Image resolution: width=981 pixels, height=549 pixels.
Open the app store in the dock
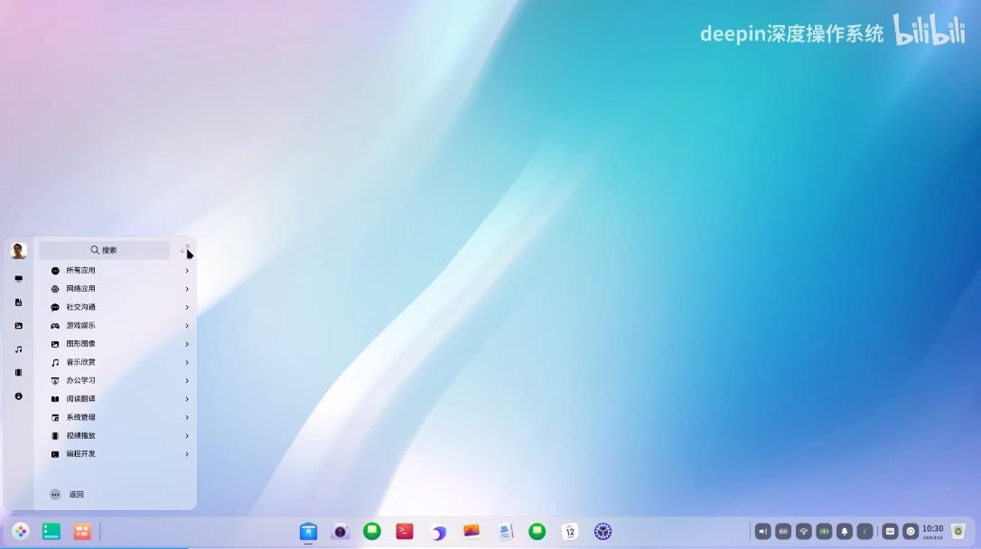point(308,532)
